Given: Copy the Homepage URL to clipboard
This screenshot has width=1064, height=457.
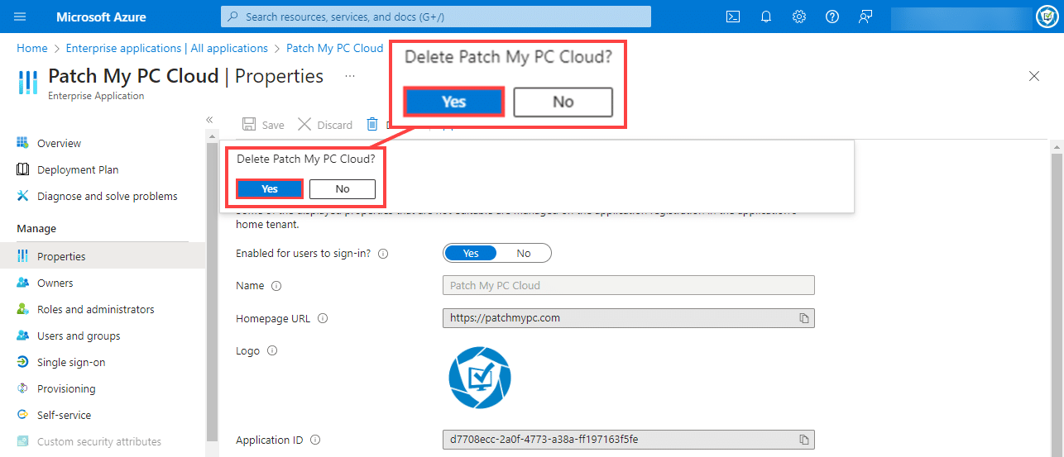Looking at the screenshot, I should click(x=803, y=318).
